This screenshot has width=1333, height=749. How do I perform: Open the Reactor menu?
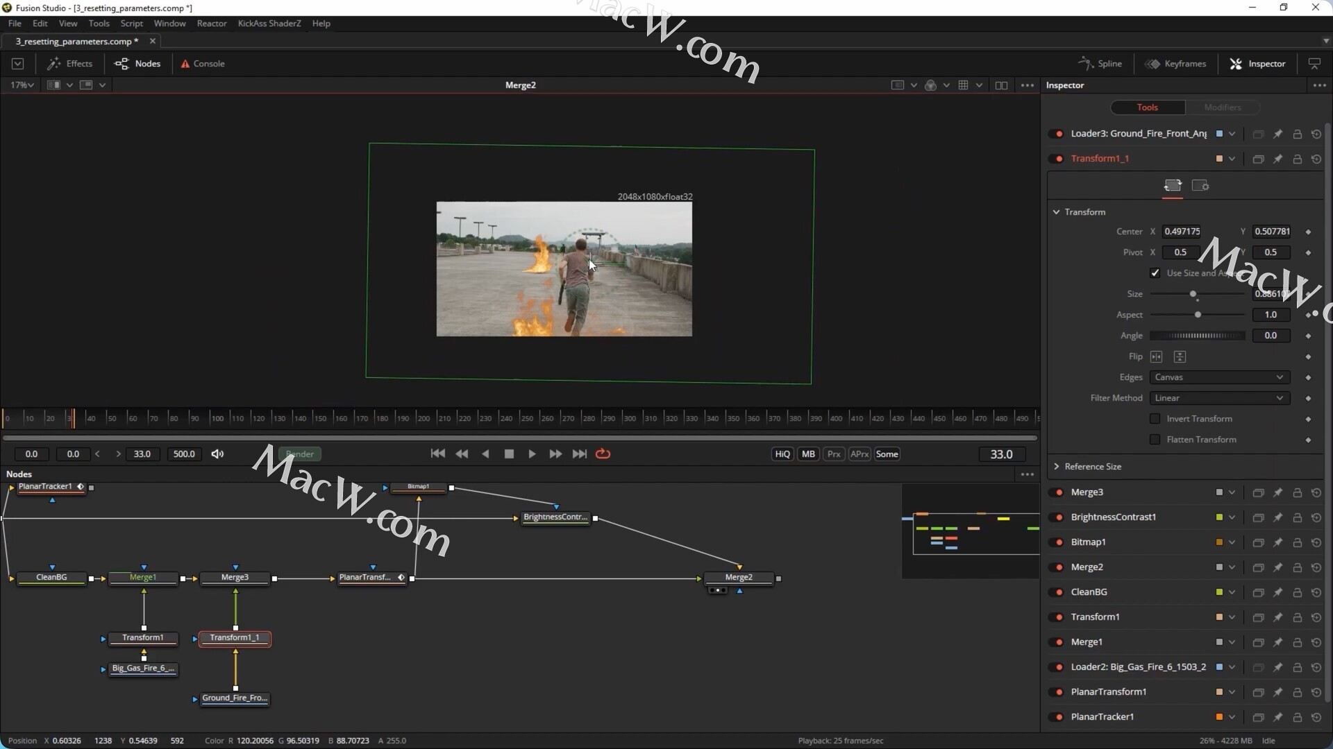(x=211, y=23)
